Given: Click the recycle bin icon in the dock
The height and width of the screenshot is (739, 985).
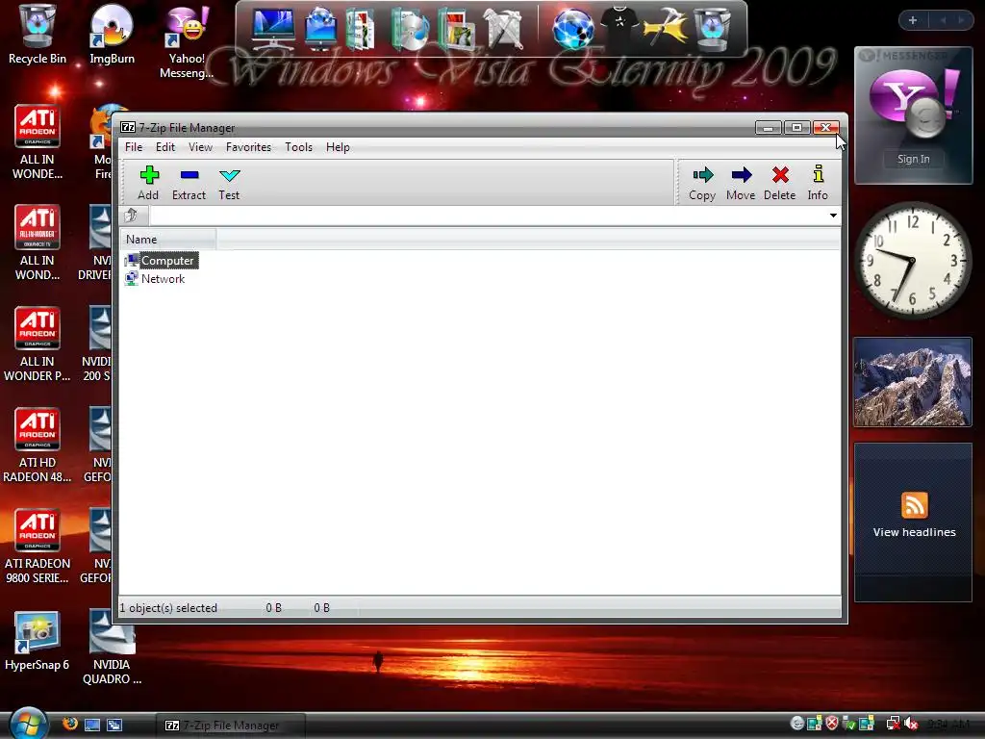Looking at the screenshot, I should click(x=713, y=29).
